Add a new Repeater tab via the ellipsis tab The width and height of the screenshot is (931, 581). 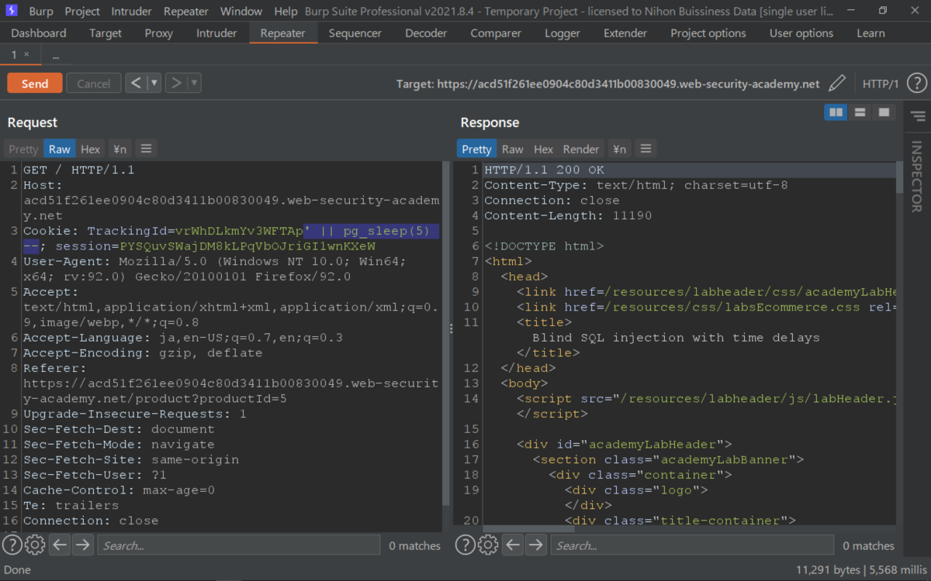56,56
